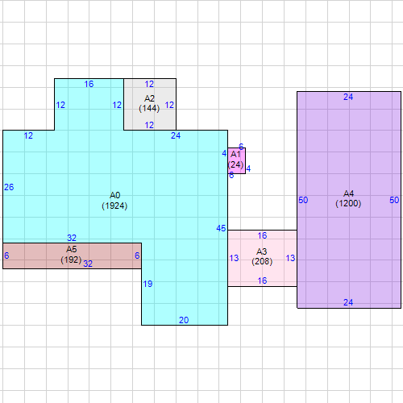Select the A2 (144) area label
The width and height of the screenshot is (403, 403).
coord(149,103)
